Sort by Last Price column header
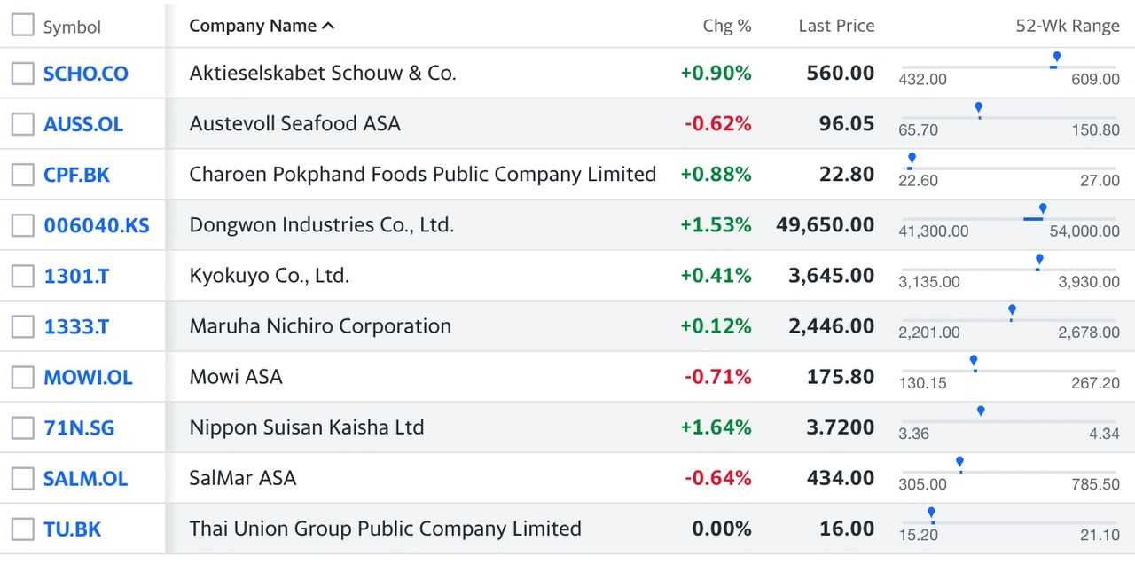The image size is (1135, 564). tap(835, 26)
